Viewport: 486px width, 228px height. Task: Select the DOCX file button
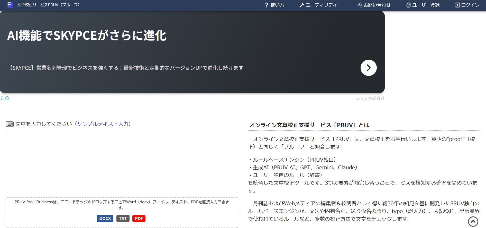[x=105, y=218]
